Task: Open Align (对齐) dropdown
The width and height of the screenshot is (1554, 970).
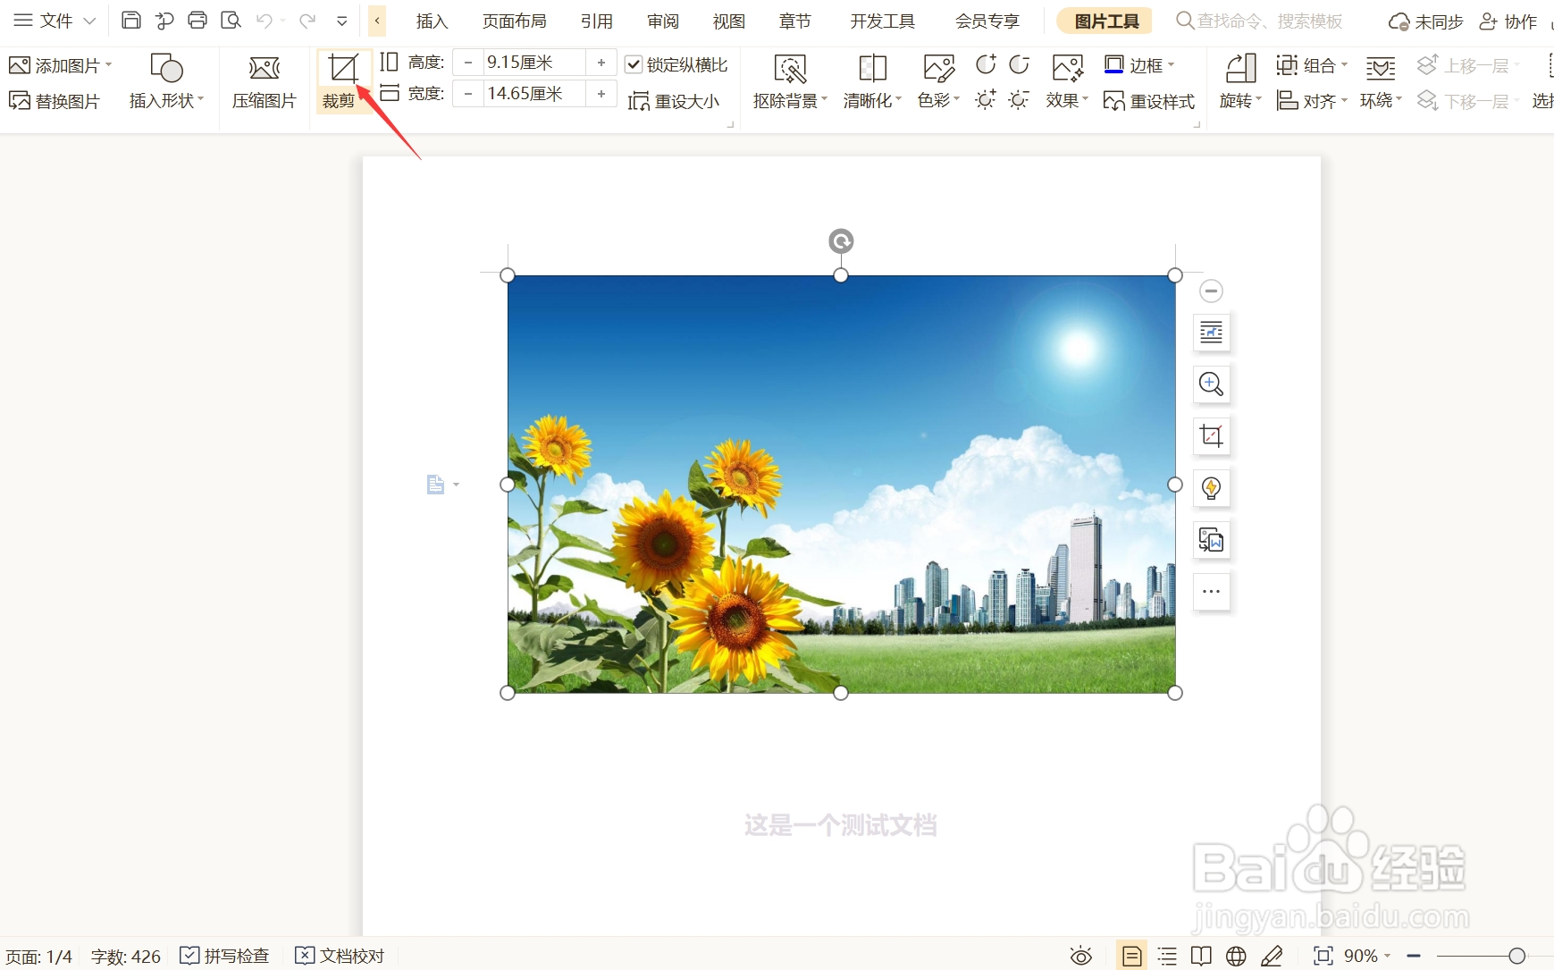Action: pyautogui.click(x=1344, y=100)
